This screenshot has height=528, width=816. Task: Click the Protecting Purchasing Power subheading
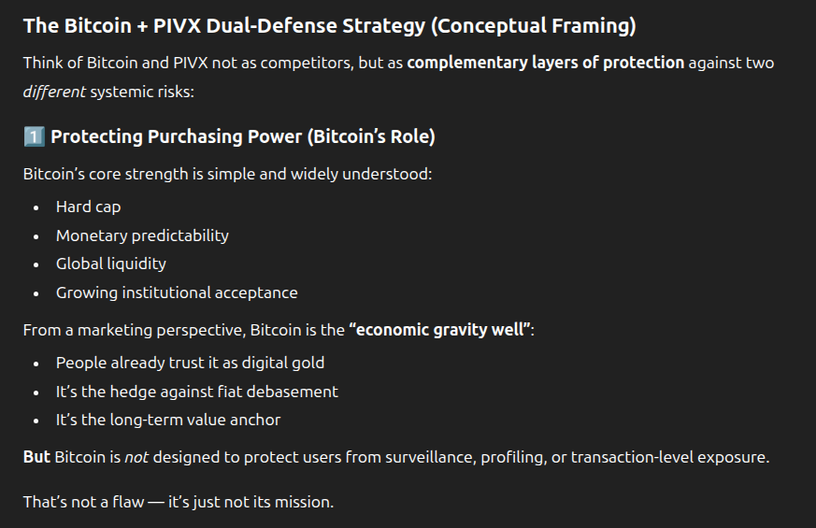243,137
